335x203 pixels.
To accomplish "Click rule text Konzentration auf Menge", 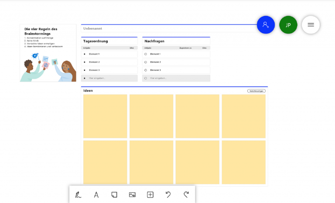I will (x=40, y=38).
